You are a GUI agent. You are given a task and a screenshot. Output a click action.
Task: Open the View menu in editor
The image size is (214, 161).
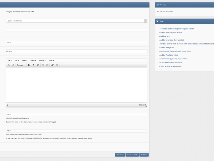[x=33, y=61]
